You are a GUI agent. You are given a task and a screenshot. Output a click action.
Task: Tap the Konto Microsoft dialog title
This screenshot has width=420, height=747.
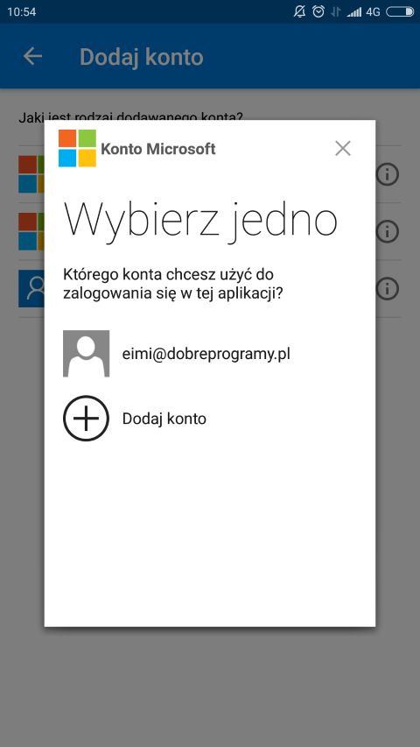[158, 149]
